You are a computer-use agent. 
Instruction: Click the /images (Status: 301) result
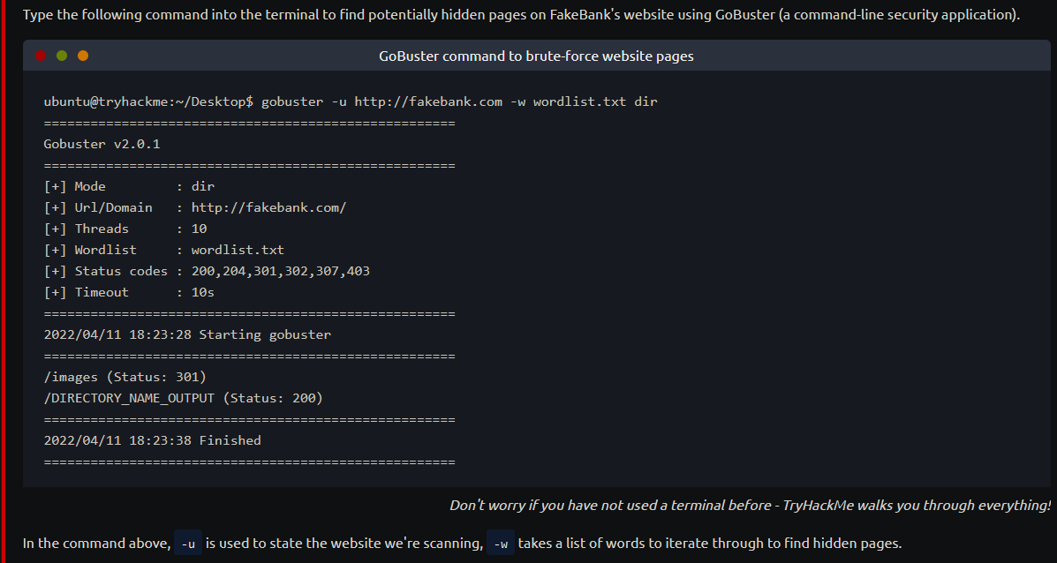click(125, 377)
